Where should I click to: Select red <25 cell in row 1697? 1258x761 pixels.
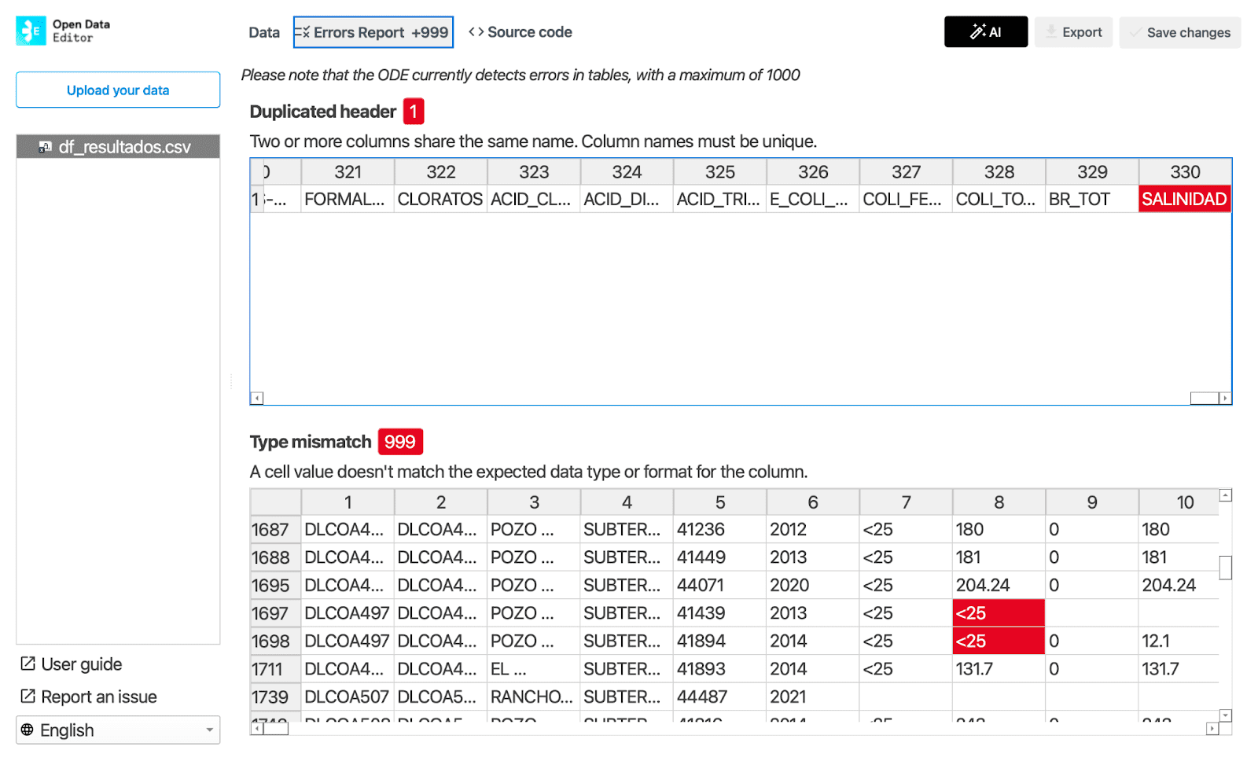[x=999, y=613]
